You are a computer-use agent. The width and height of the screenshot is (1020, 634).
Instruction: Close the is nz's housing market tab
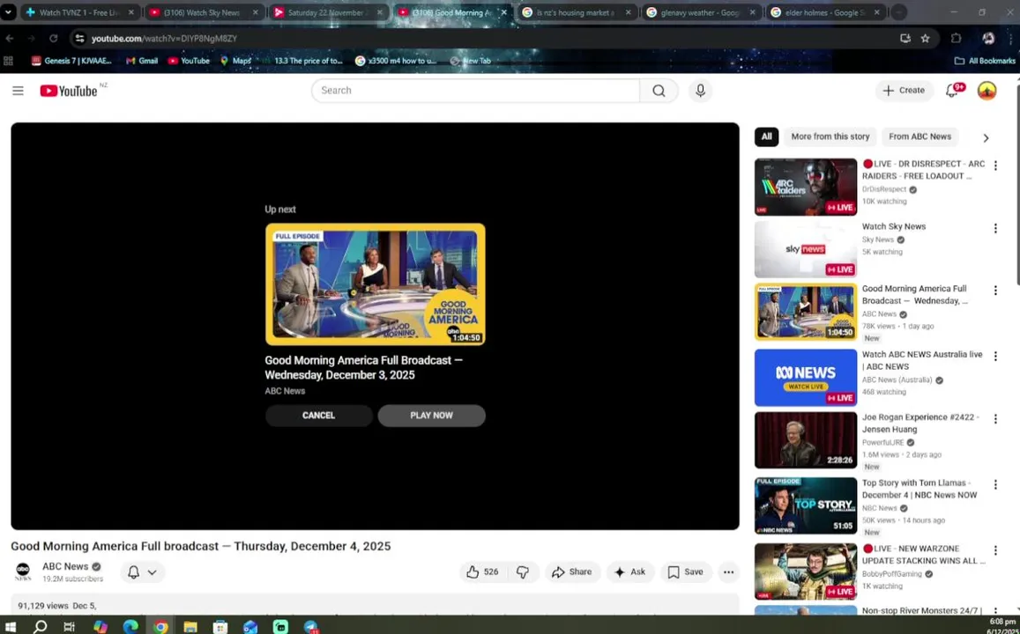point(628,12)
